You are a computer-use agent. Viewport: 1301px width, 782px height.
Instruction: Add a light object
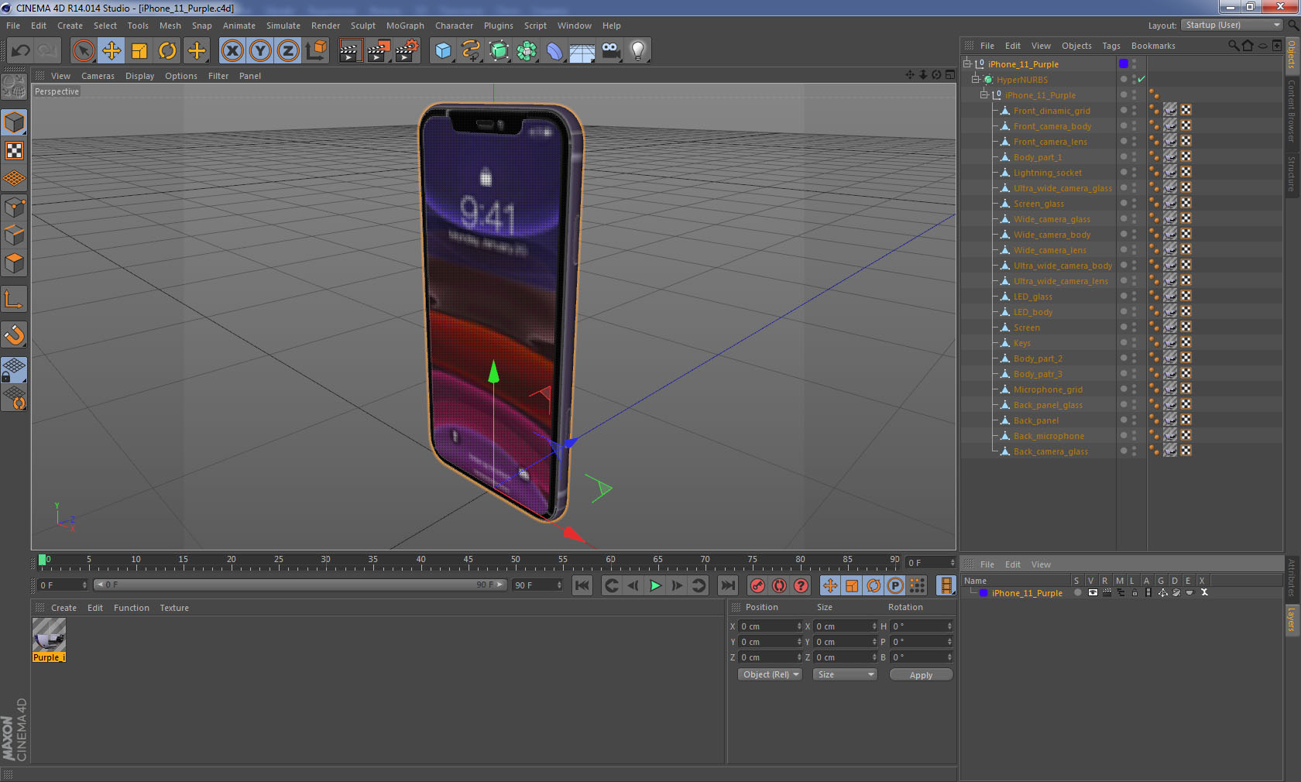638,51
